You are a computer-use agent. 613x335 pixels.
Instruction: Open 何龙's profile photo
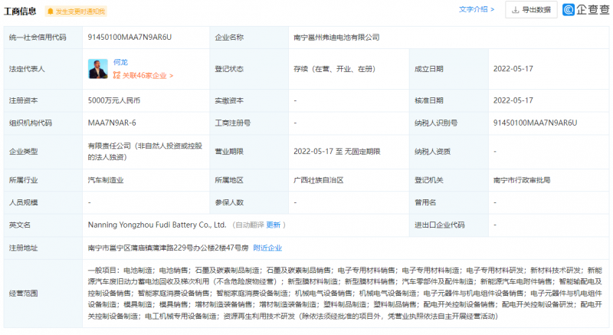click(99, 69)
